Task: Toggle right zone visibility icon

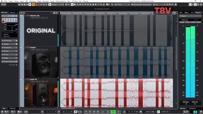Action: click(195, 4)
